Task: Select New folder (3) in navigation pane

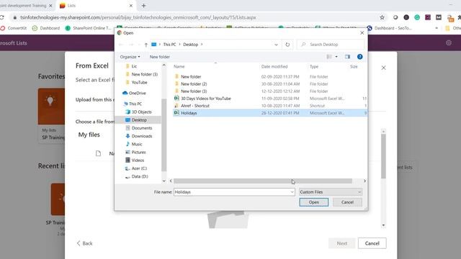Action: (142, 74)
